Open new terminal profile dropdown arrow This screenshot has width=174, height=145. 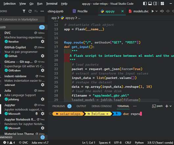click(171, 106)
